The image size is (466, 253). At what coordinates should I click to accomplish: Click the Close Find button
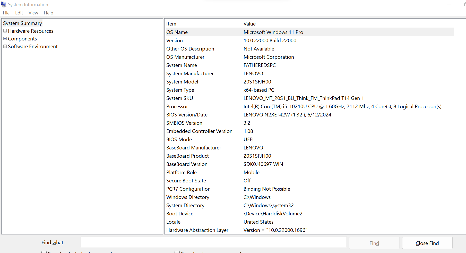pos(427,243)
